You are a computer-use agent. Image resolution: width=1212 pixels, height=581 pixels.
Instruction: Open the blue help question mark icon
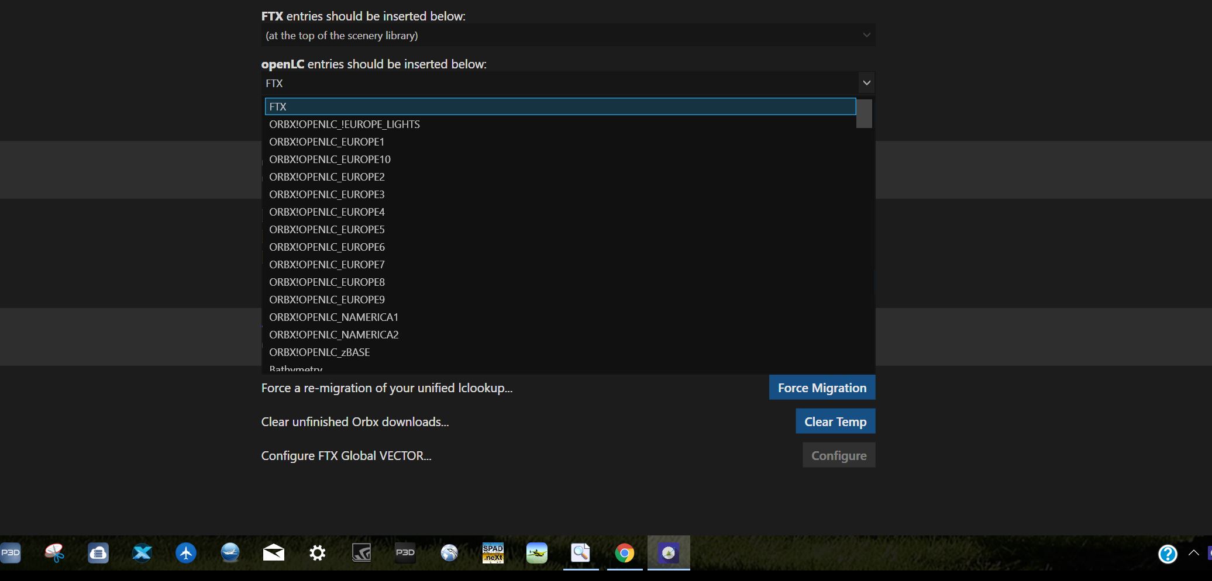[1168, 554]
